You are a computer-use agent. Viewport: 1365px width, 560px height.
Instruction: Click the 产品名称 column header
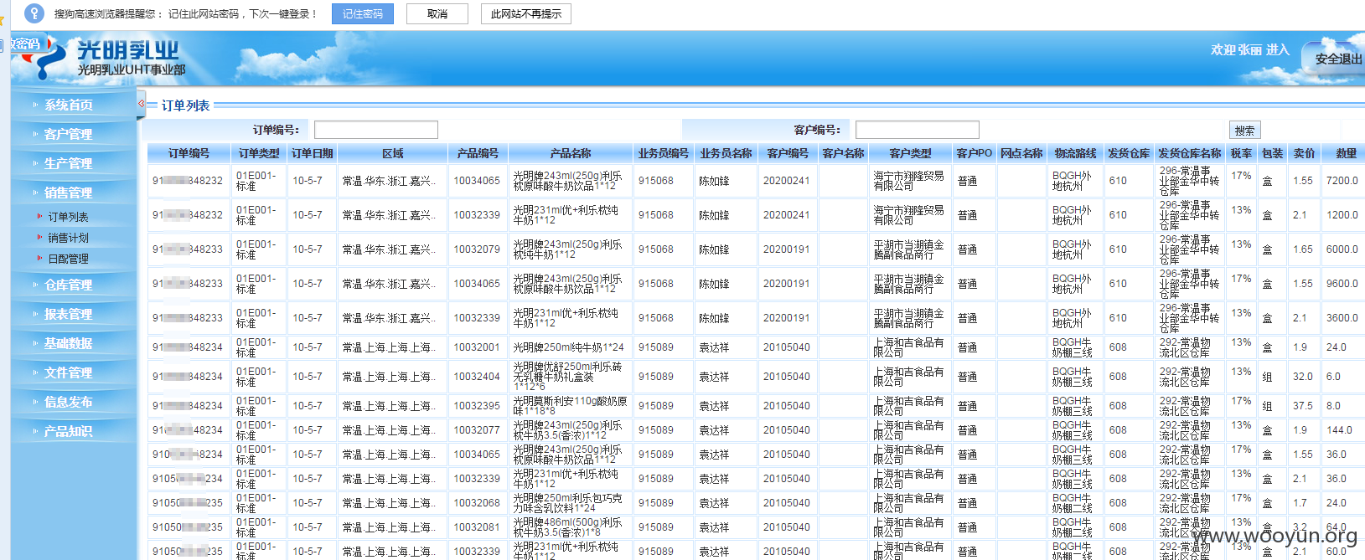pos(571,153)
